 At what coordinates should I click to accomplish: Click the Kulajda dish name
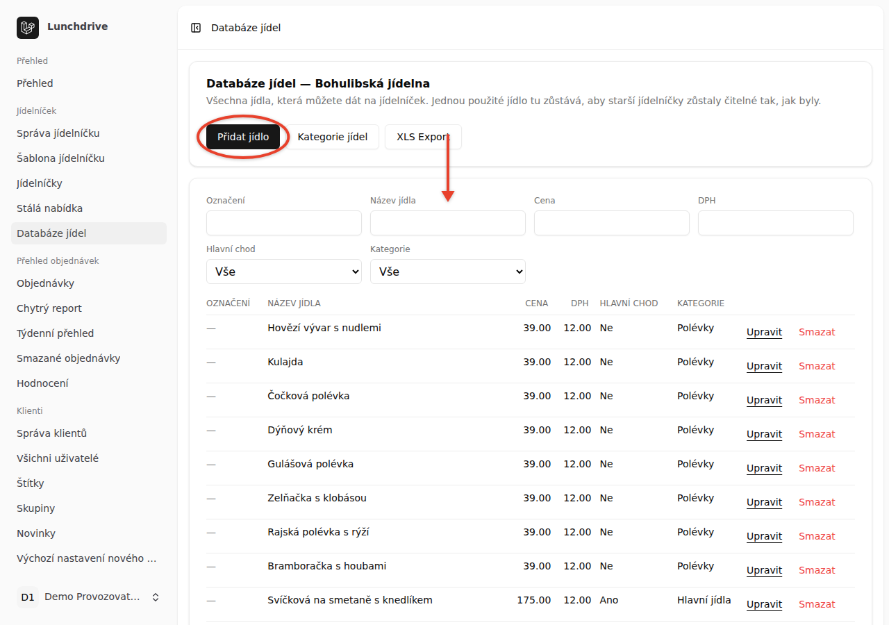point(285,362)
